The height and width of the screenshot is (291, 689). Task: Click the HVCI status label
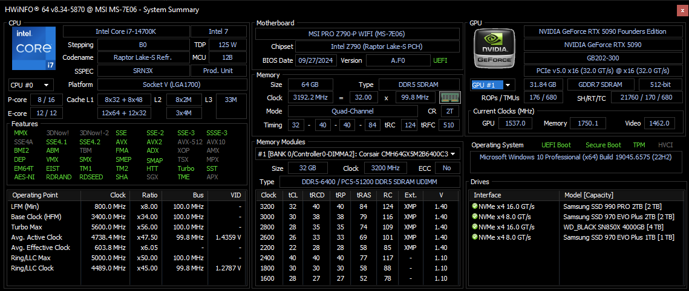(665, 145)
